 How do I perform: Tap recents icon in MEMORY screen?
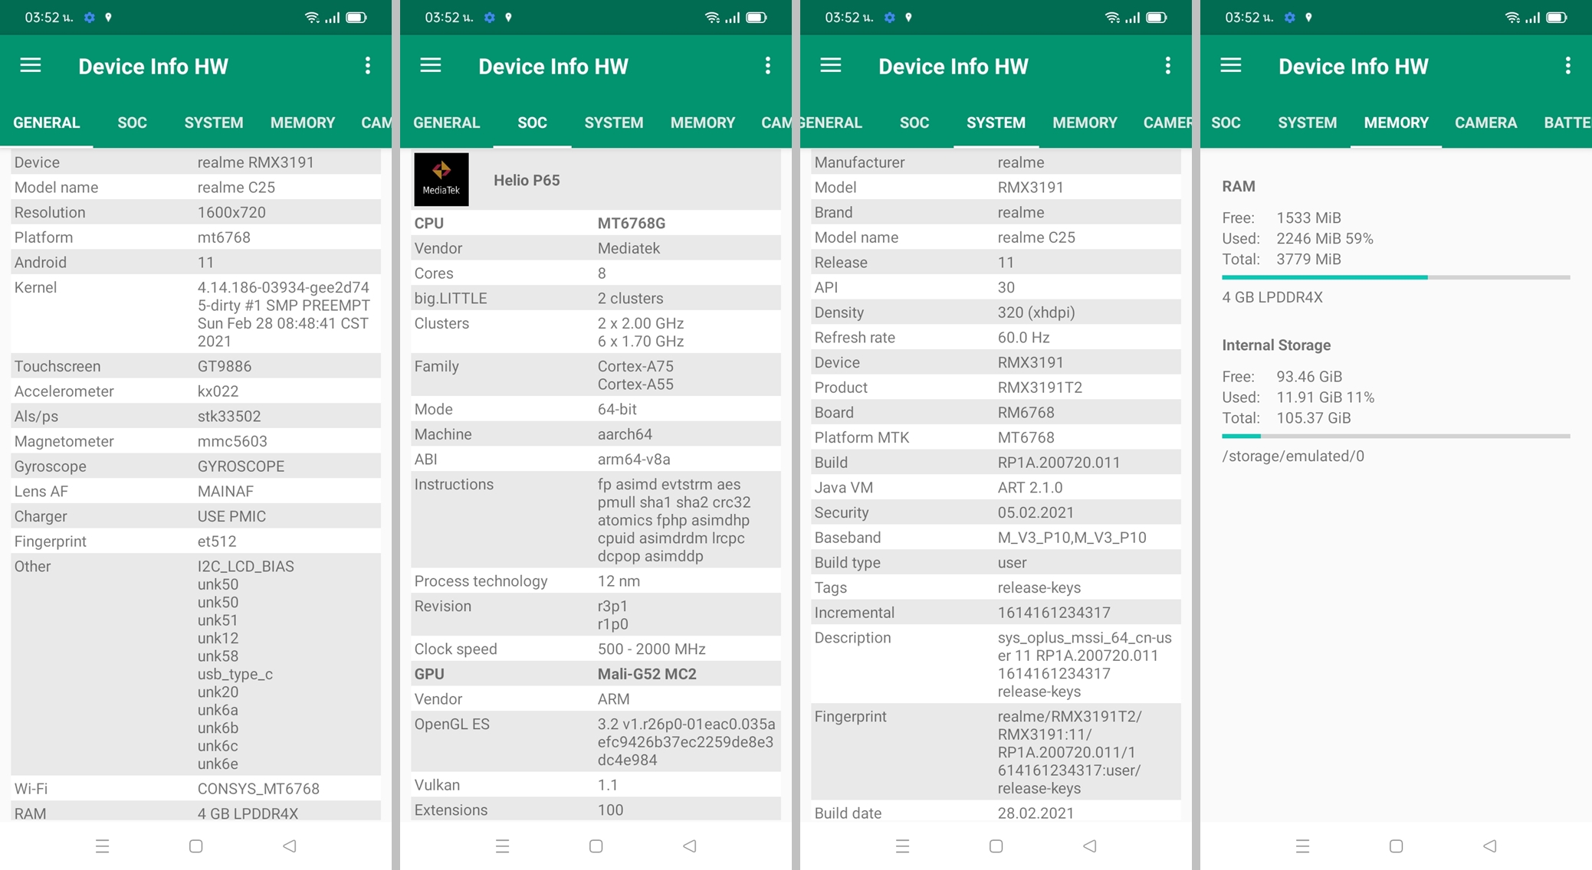coord(1303,845)
